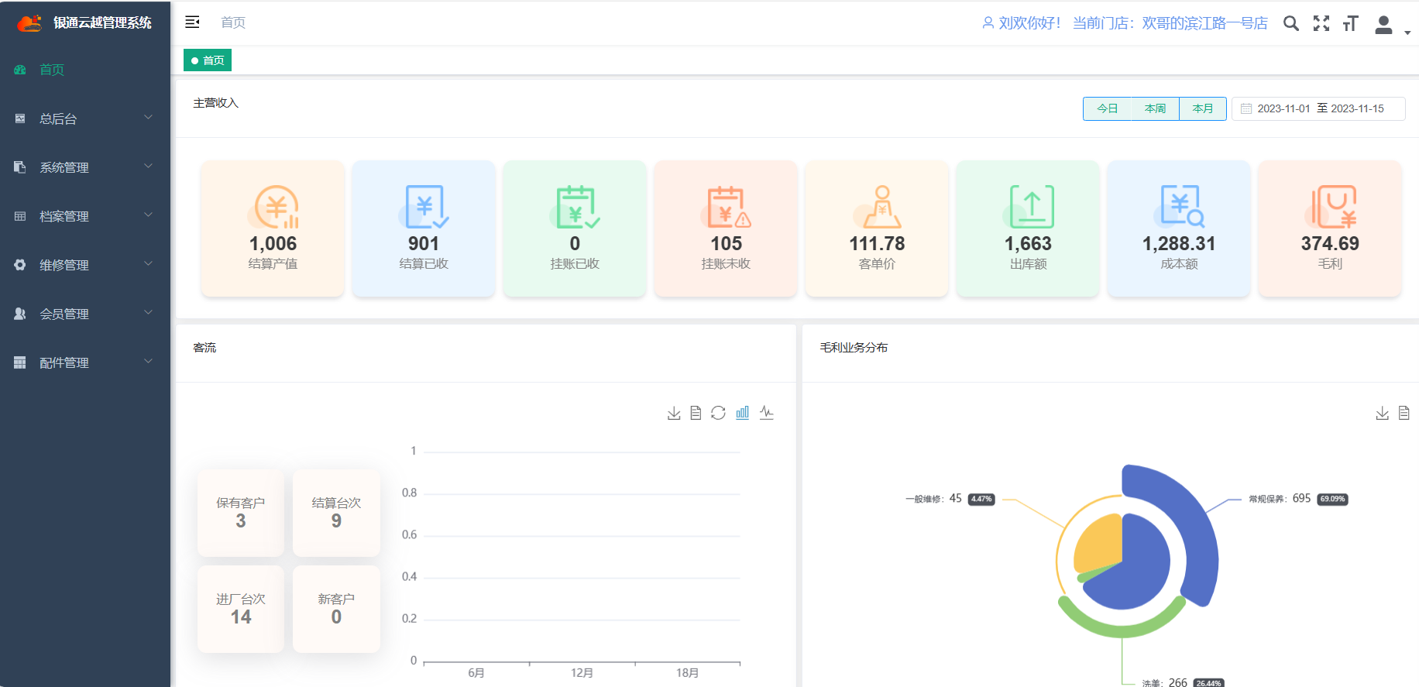1419x687 pixels.
Task: Switch 客流 chart to line type
Action: coord(767,413)
